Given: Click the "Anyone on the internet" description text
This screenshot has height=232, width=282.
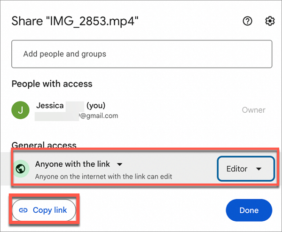Looking at the screenshot, I should 103,177.
